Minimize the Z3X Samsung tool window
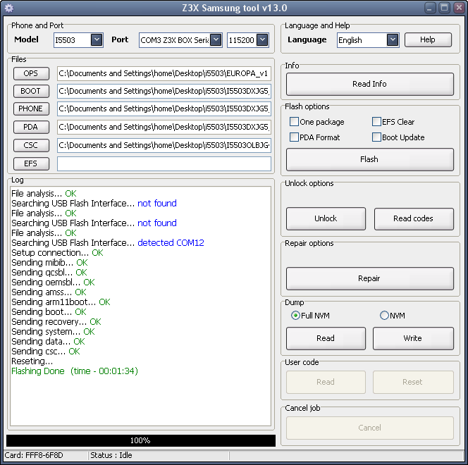The height and width of the screenshot is (465, 468). tap(430, 8)
